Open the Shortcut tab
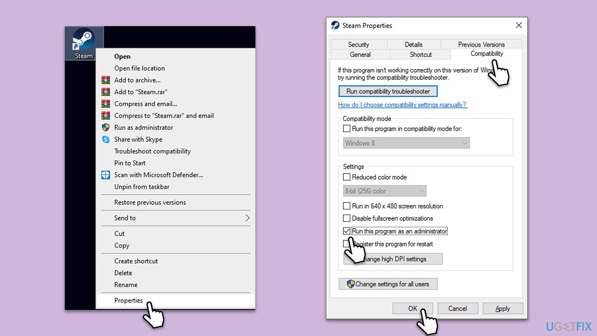Image resolution: width=597 pixels, height=336 pixels. [421, 55]
